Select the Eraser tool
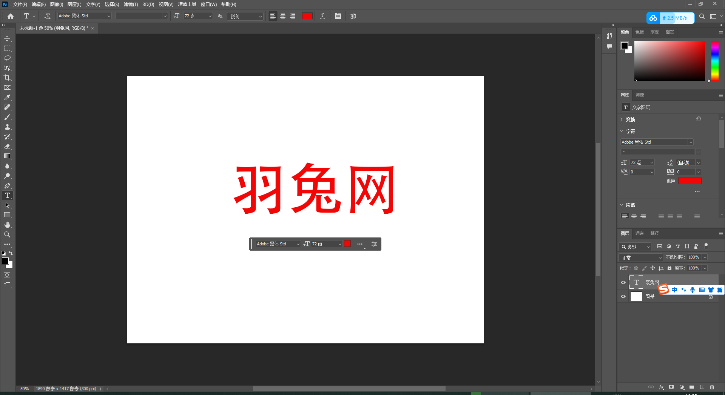This screenshot has height=395, width=725. [7, 146]
